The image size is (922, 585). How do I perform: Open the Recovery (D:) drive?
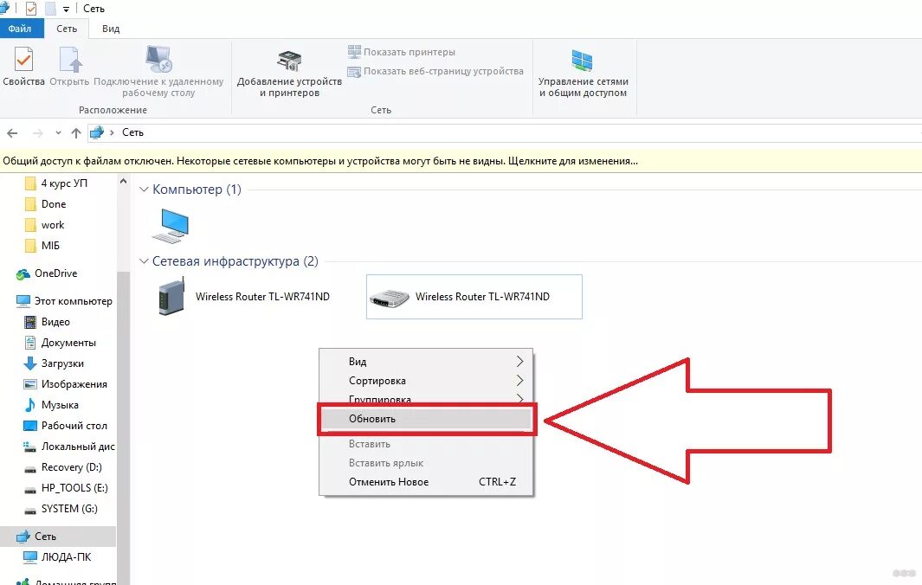[x=63, y=467]
